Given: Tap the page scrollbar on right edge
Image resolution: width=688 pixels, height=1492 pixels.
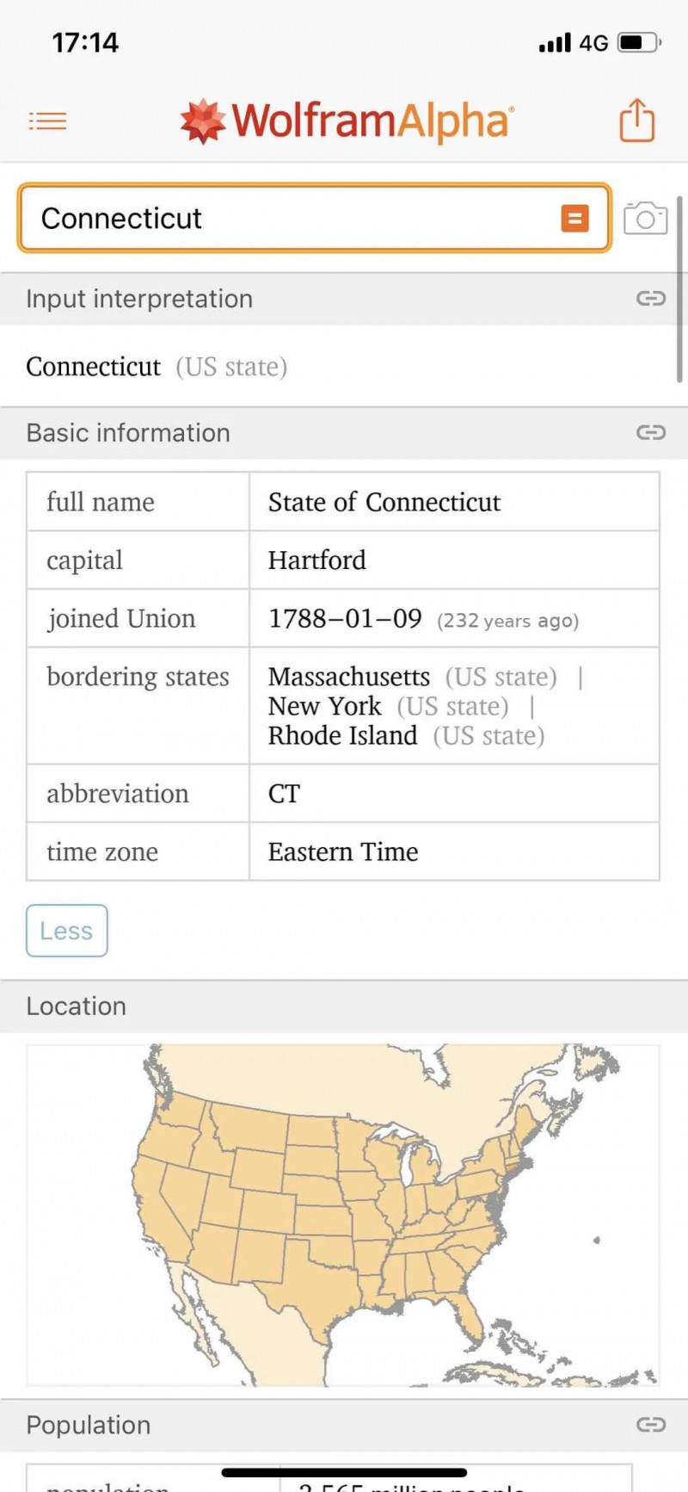Looking at the screenshot, I should 679,288.
